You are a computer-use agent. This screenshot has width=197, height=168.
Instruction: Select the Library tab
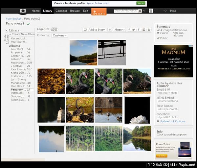click(48, 11)
